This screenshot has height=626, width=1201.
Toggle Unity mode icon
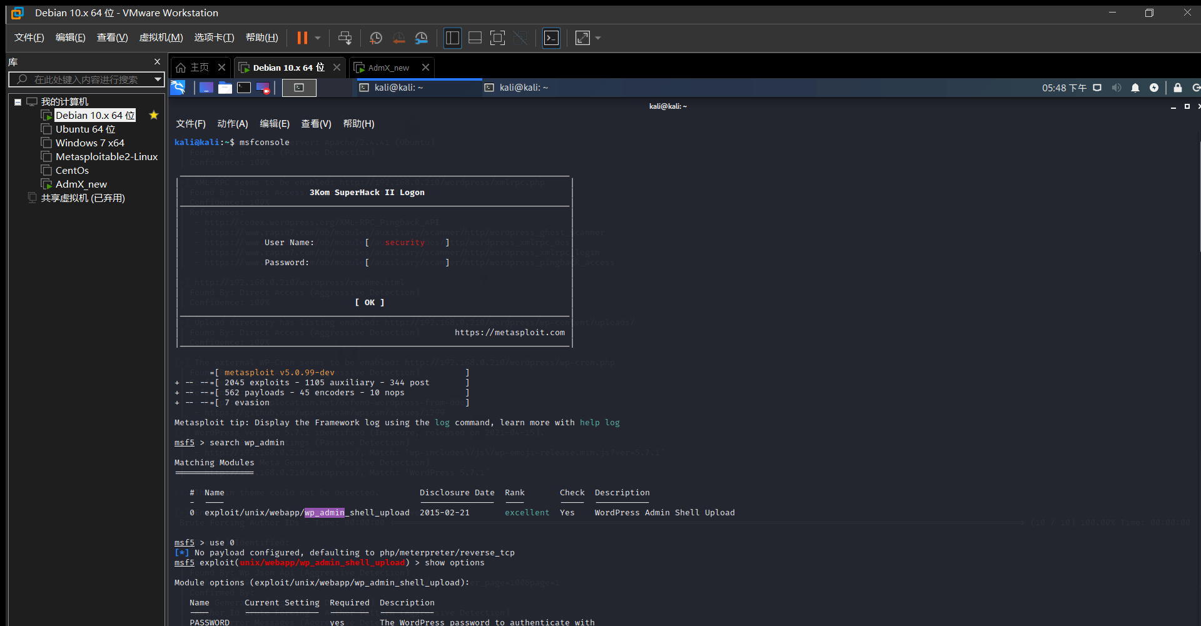click(520, 38)
